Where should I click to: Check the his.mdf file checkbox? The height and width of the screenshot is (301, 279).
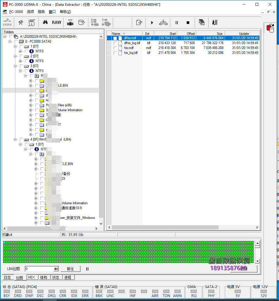[x=115, y=48]
